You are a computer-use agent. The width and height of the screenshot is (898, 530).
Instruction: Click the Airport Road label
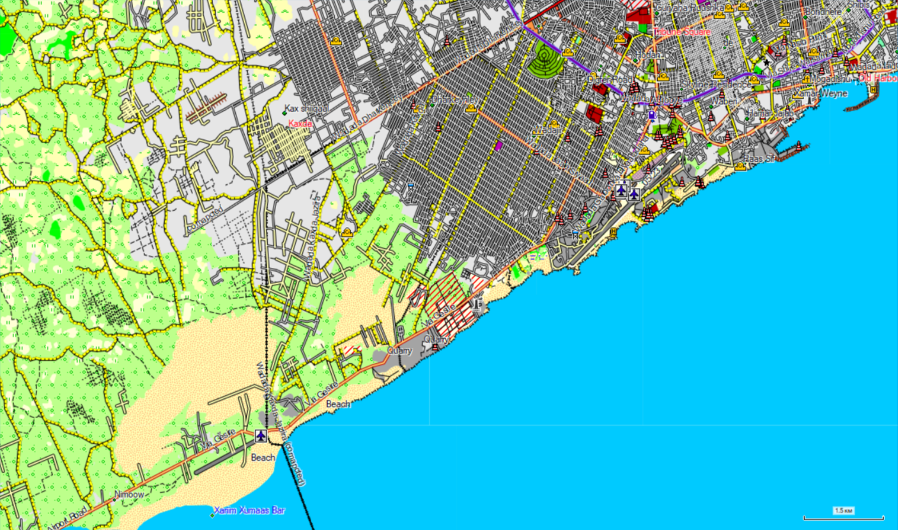68,519
